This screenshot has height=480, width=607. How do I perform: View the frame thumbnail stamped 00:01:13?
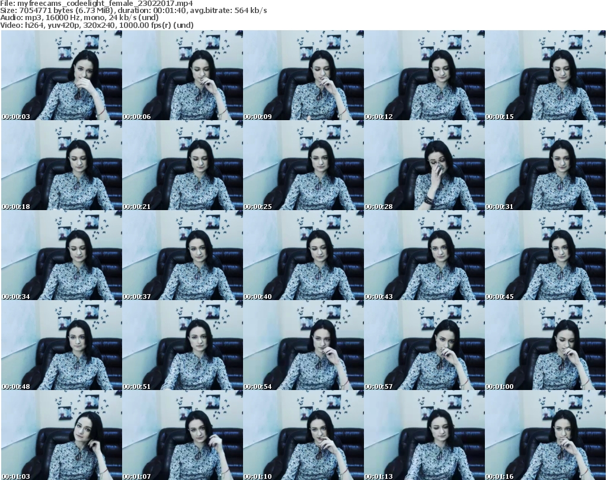click(424, 435)
